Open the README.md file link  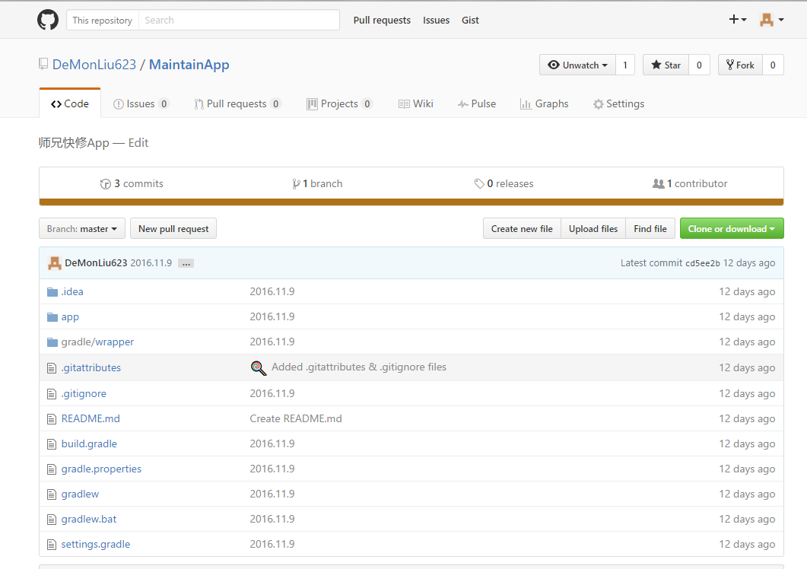coord(91,419)
